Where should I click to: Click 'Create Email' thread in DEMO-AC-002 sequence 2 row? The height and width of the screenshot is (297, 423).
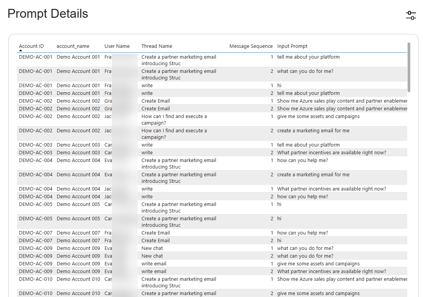(x=155, y=108)
